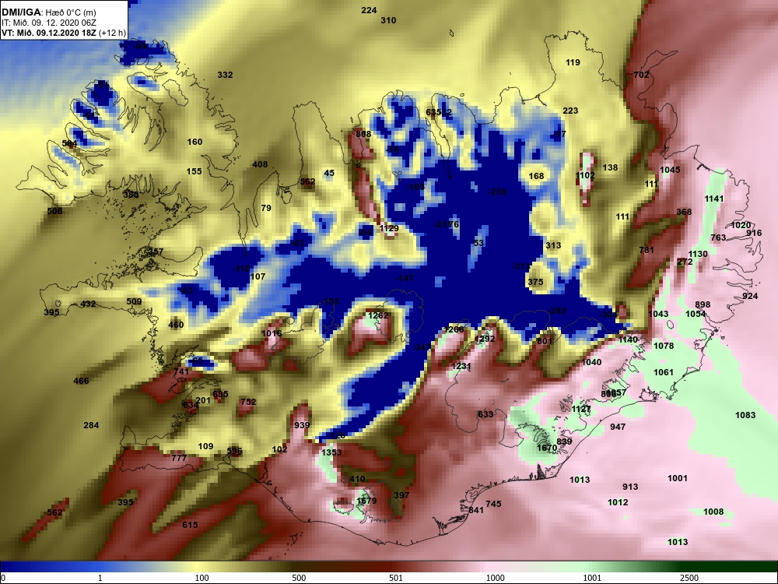This screenshot has height=584, width=778.
Task: Click the value 1020 on the map
Action: point(741,226)
